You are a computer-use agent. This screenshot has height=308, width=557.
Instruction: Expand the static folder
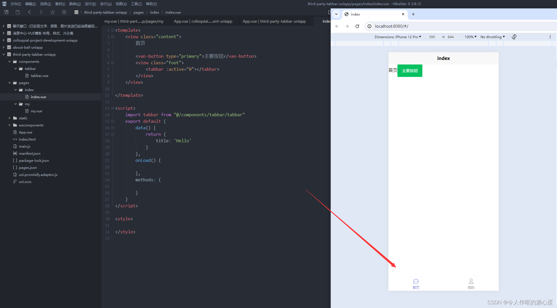click(x=10, y=118)
